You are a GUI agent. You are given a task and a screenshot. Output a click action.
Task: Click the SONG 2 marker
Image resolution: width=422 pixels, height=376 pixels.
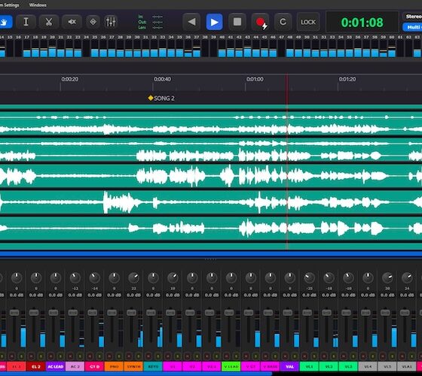pos(161,99)
